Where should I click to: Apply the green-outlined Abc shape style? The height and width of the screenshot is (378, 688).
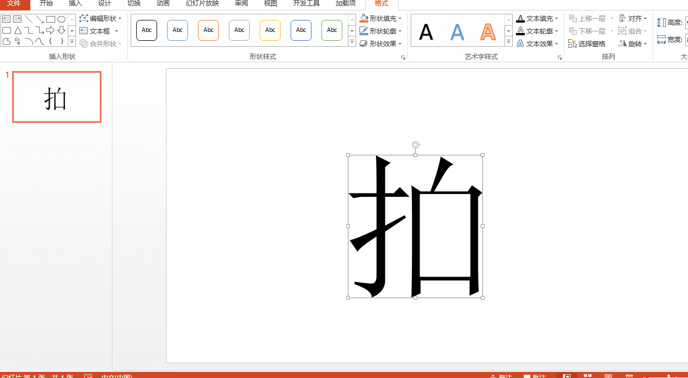332,30
